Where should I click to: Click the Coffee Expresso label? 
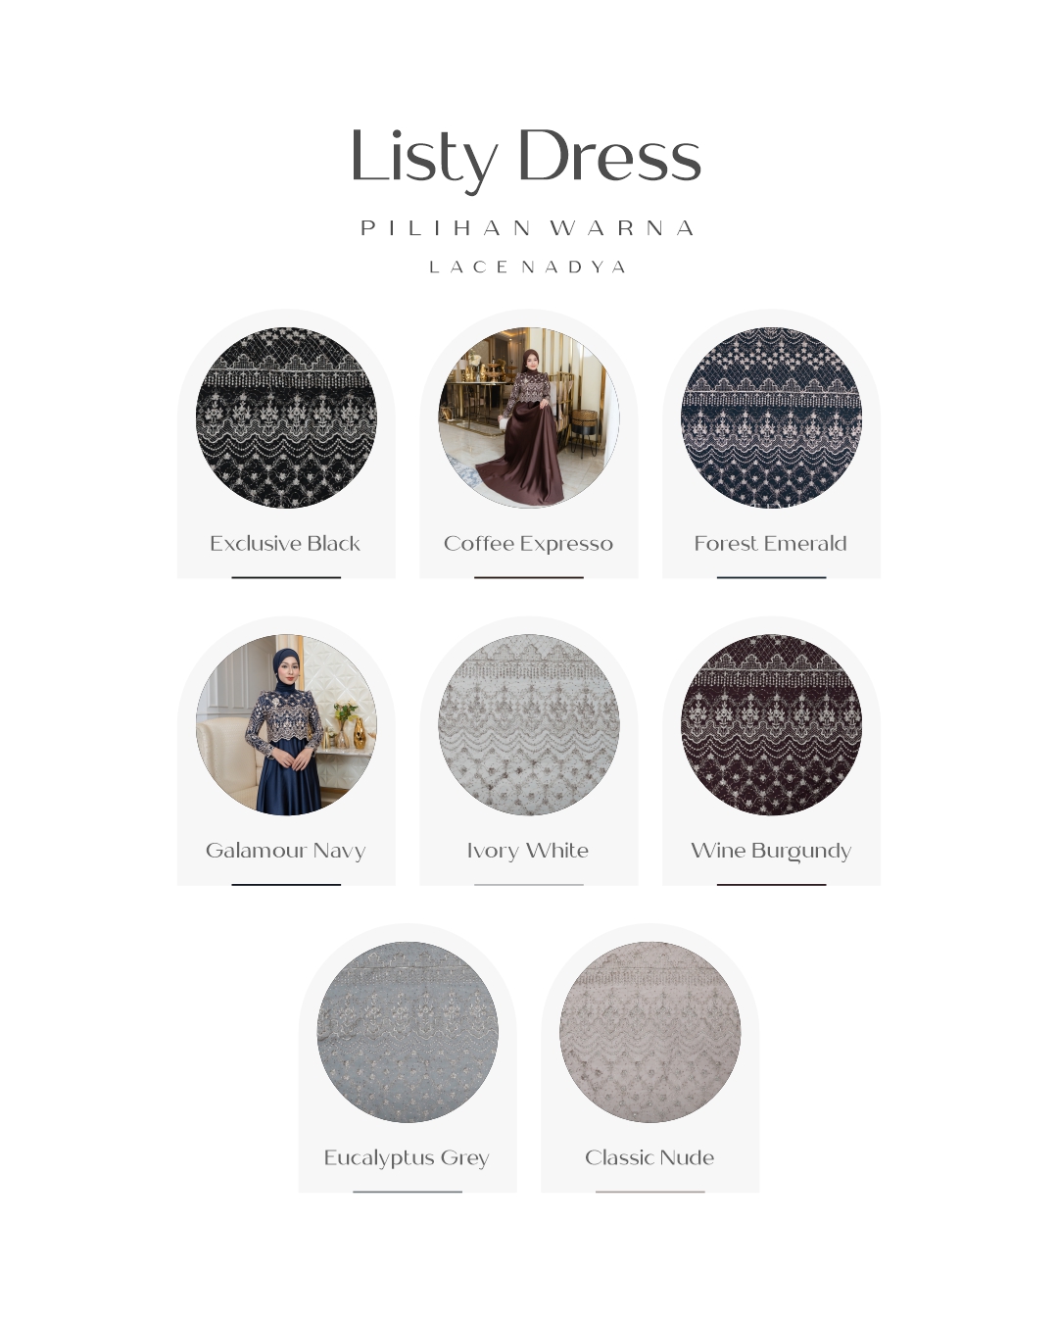point(528,544)
